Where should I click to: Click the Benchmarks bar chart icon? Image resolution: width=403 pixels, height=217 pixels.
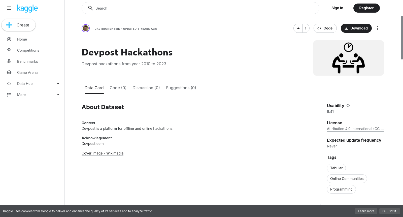[x=9, y=61]
